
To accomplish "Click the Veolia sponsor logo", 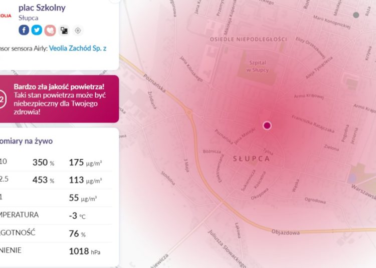I will click(x=6, y=15).
